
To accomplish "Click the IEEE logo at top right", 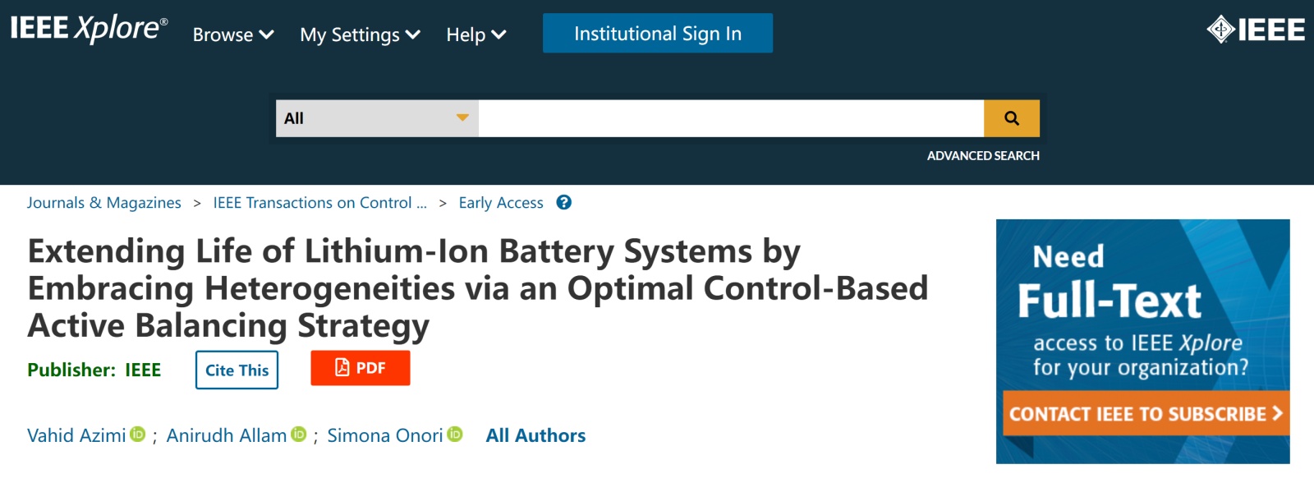I will pos(1256,30).
